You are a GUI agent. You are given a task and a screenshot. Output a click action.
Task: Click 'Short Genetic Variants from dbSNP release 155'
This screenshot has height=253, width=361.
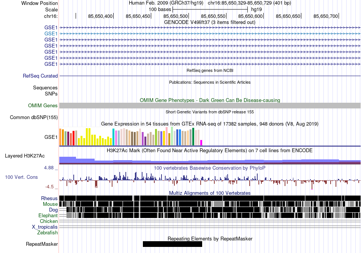210,112
